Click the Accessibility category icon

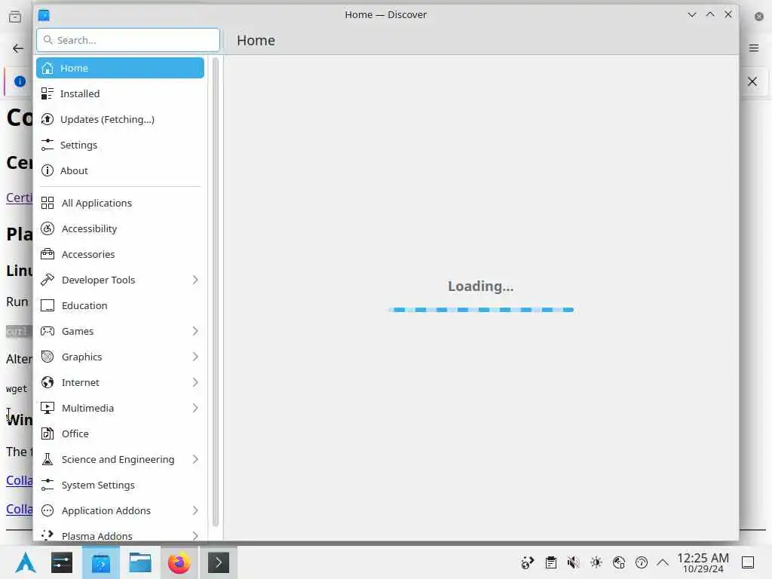coord(47,228)
